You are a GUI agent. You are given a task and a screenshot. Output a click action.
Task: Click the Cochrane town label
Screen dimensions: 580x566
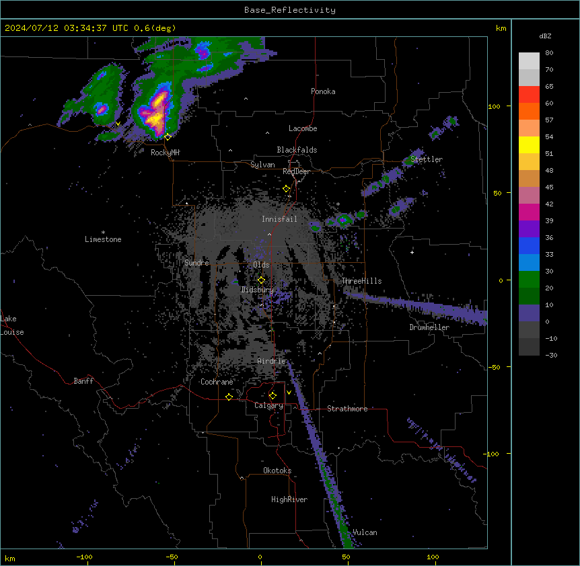[217, 382]
